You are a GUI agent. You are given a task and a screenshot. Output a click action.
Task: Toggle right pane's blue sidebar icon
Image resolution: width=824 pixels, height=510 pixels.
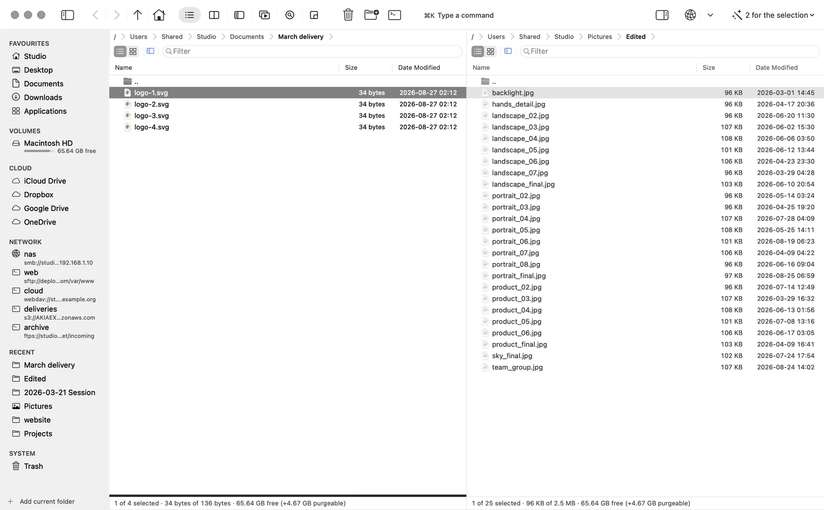[508, 51]
